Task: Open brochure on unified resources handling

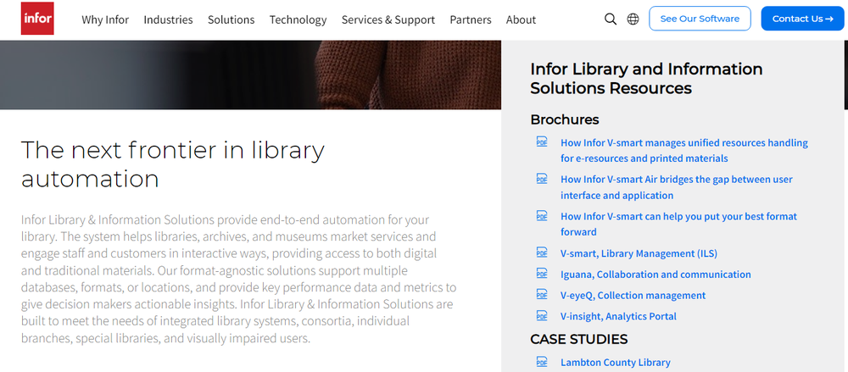Action: (x=684, y=151)
